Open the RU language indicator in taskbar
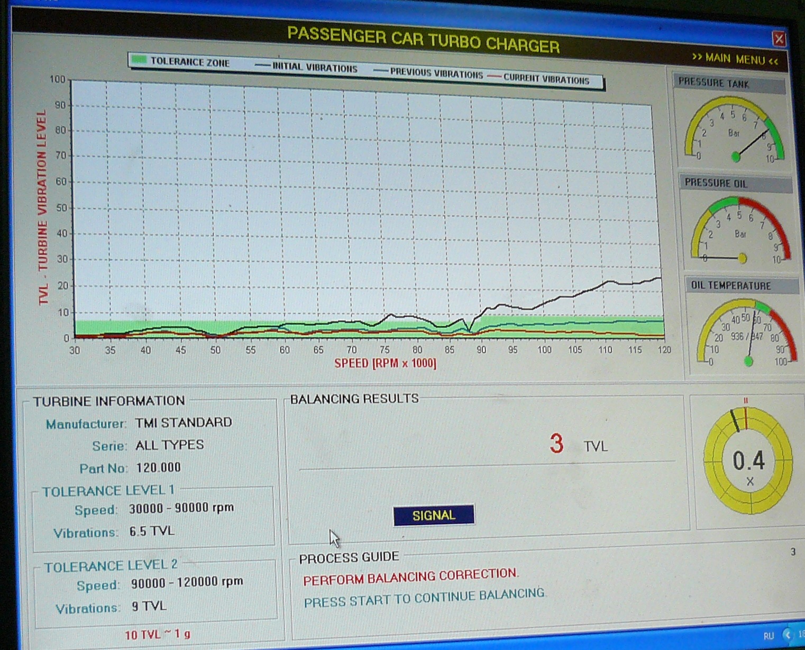This screenshot has height=650, width=805. [x=769, y=636]
